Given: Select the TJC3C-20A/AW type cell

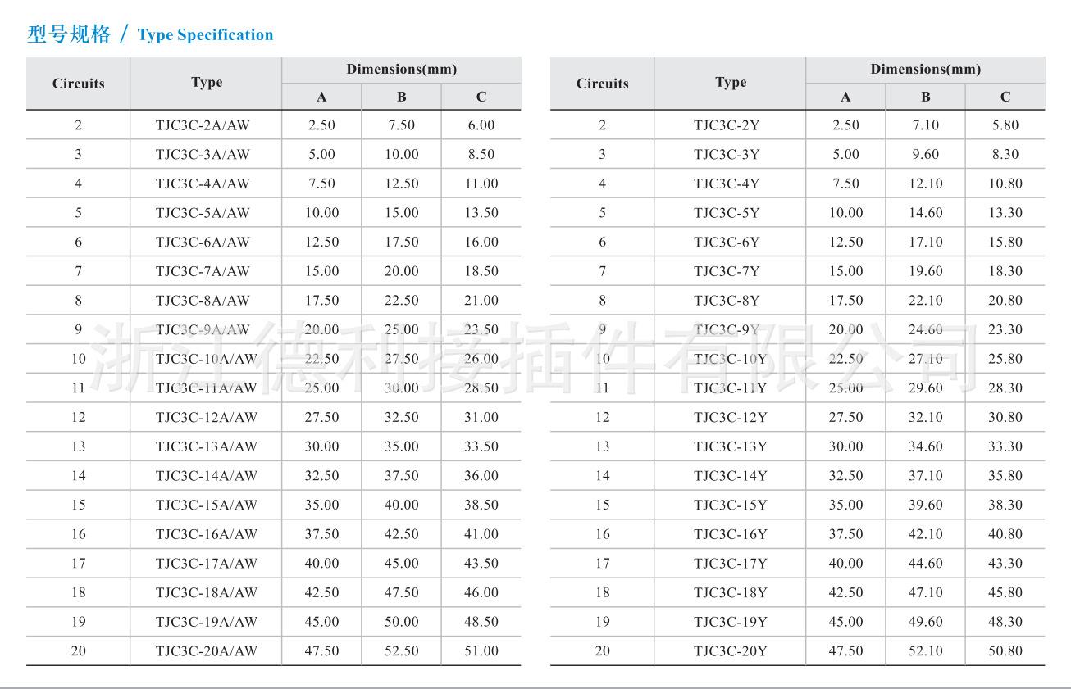Looking at the screenshot, I should [206, 651].
